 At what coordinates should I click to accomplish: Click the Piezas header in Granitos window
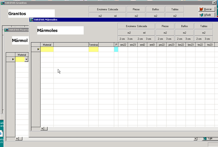pyautogui.click(x=136, y=9)
